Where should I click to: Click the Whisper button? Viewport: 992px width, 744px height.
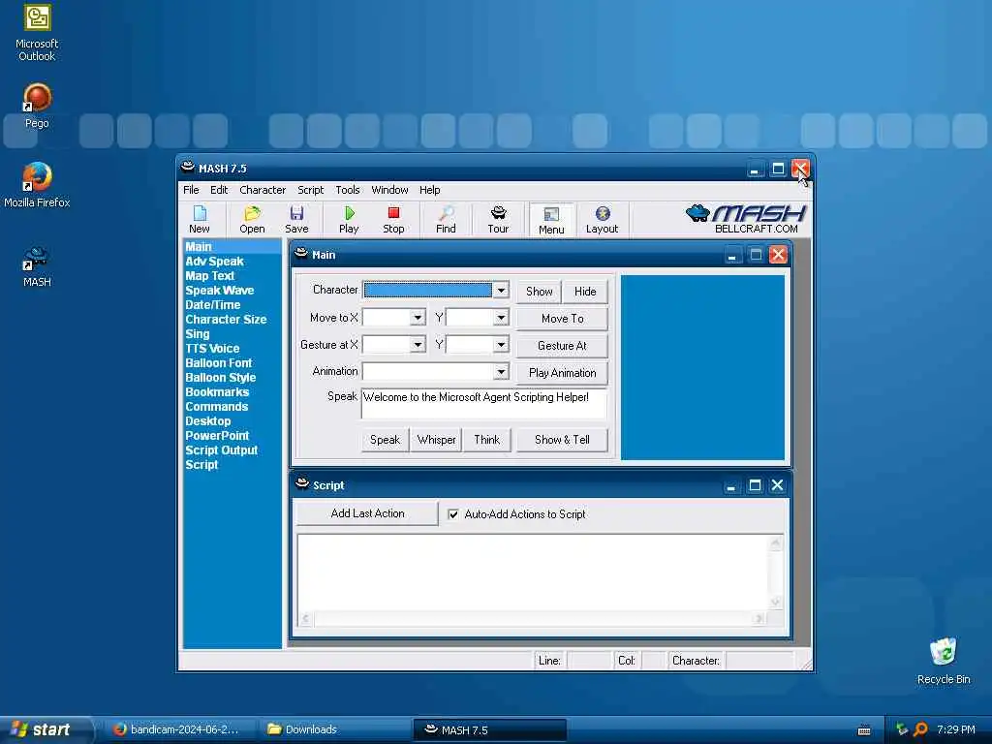click(x=437, y=440)
